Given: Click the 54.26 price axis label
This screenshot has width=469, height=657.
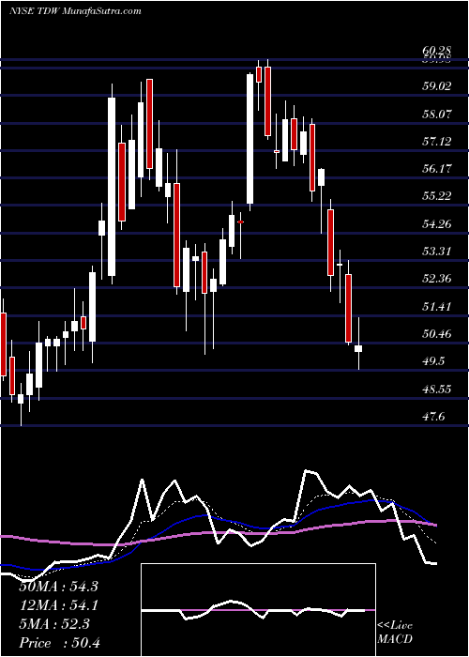Looking at the screenshot, I should [437, 224].
